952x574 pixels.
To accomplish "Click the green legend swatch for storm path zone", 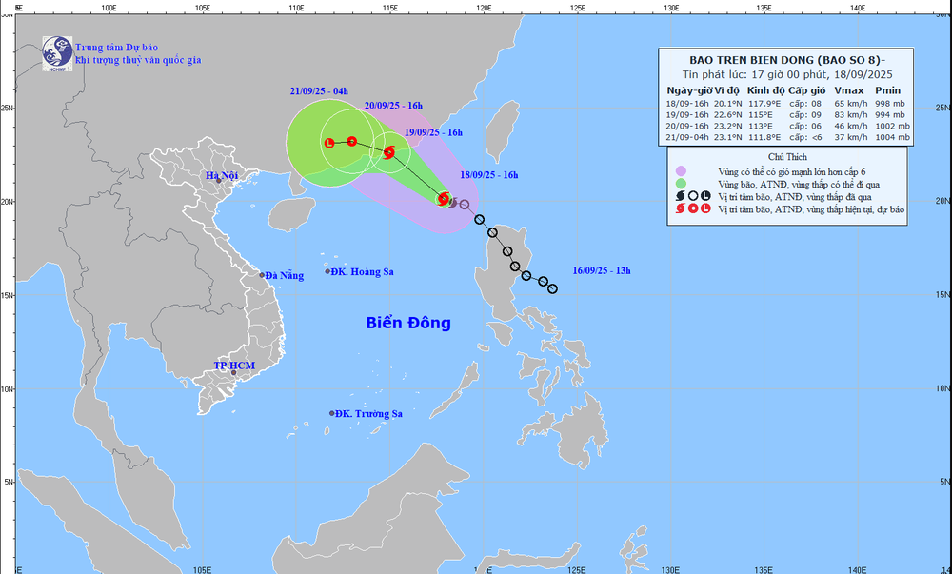I will [681, 184].
